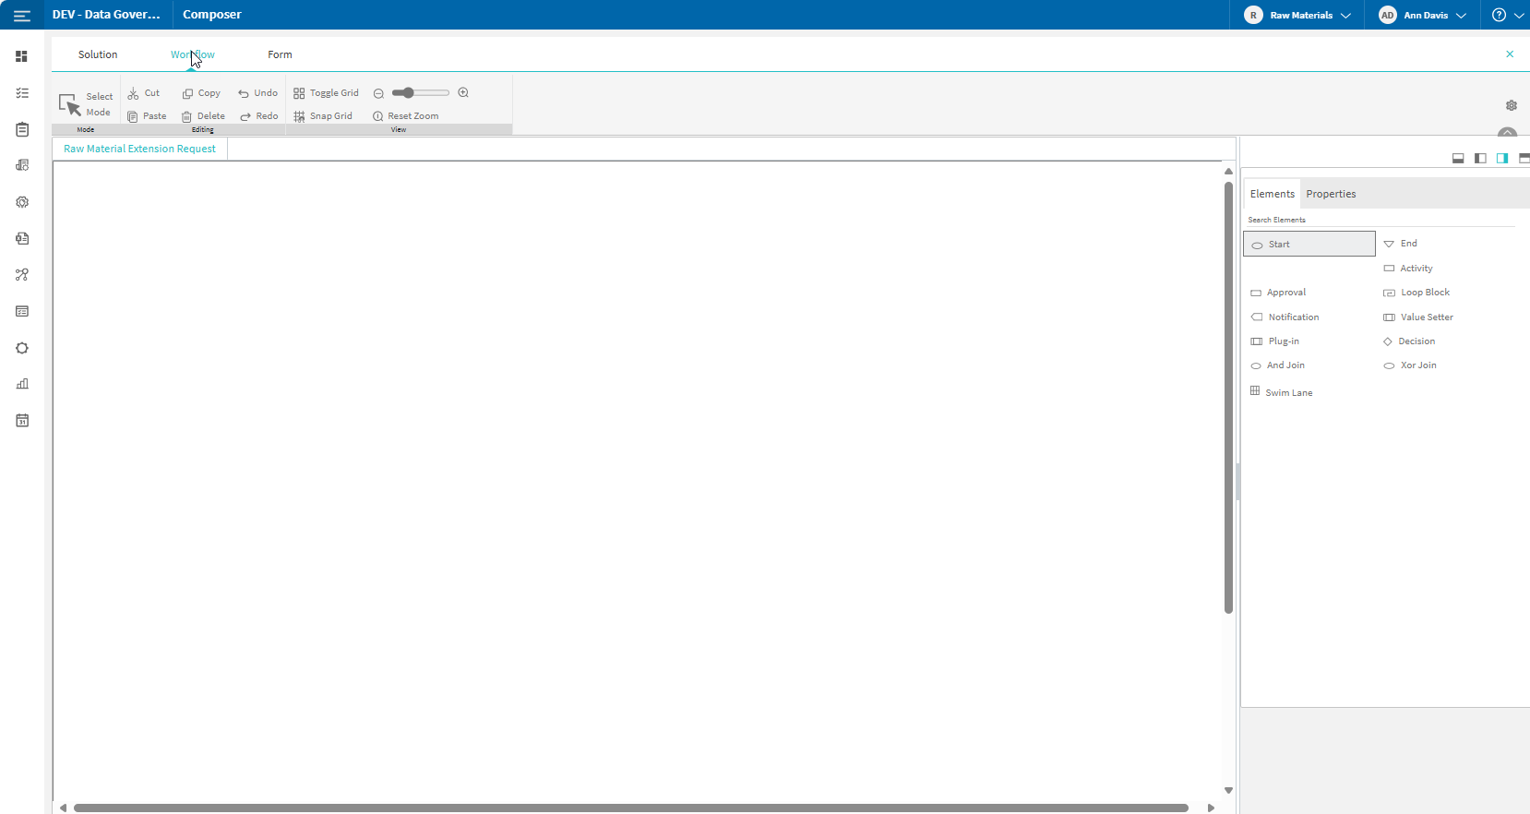The height and width of the screenshot is (814, 1530).
Task: Delete the selected workflow element
Action: 203,116
